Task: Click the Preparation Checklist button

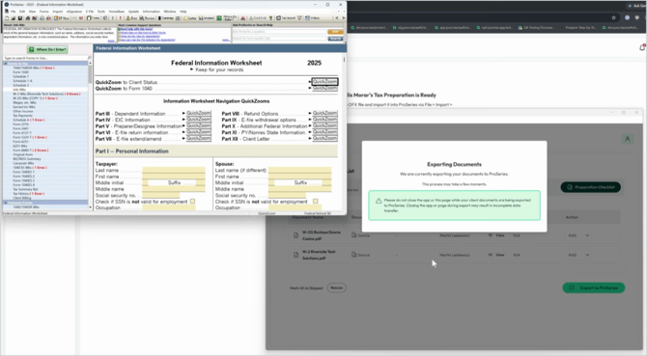Action: [x=590, y=187]
